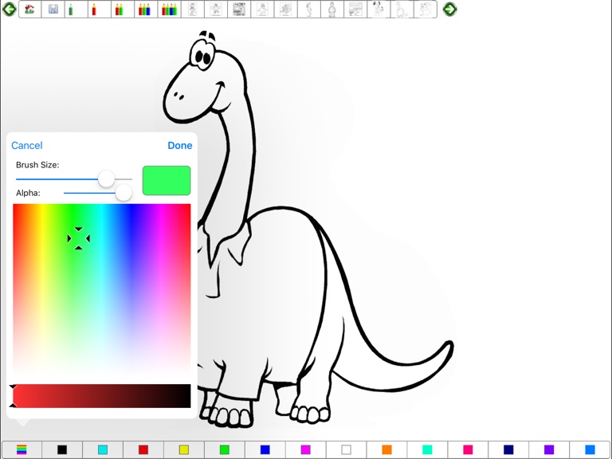Open the seventh coloring page thumbnail
This screenshot has height=459, width=612.
tap(332, 9)
